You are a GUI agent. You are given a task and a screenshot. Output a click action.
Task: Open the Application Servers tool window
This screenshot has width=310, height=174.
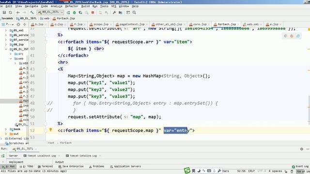click(126, 166)
